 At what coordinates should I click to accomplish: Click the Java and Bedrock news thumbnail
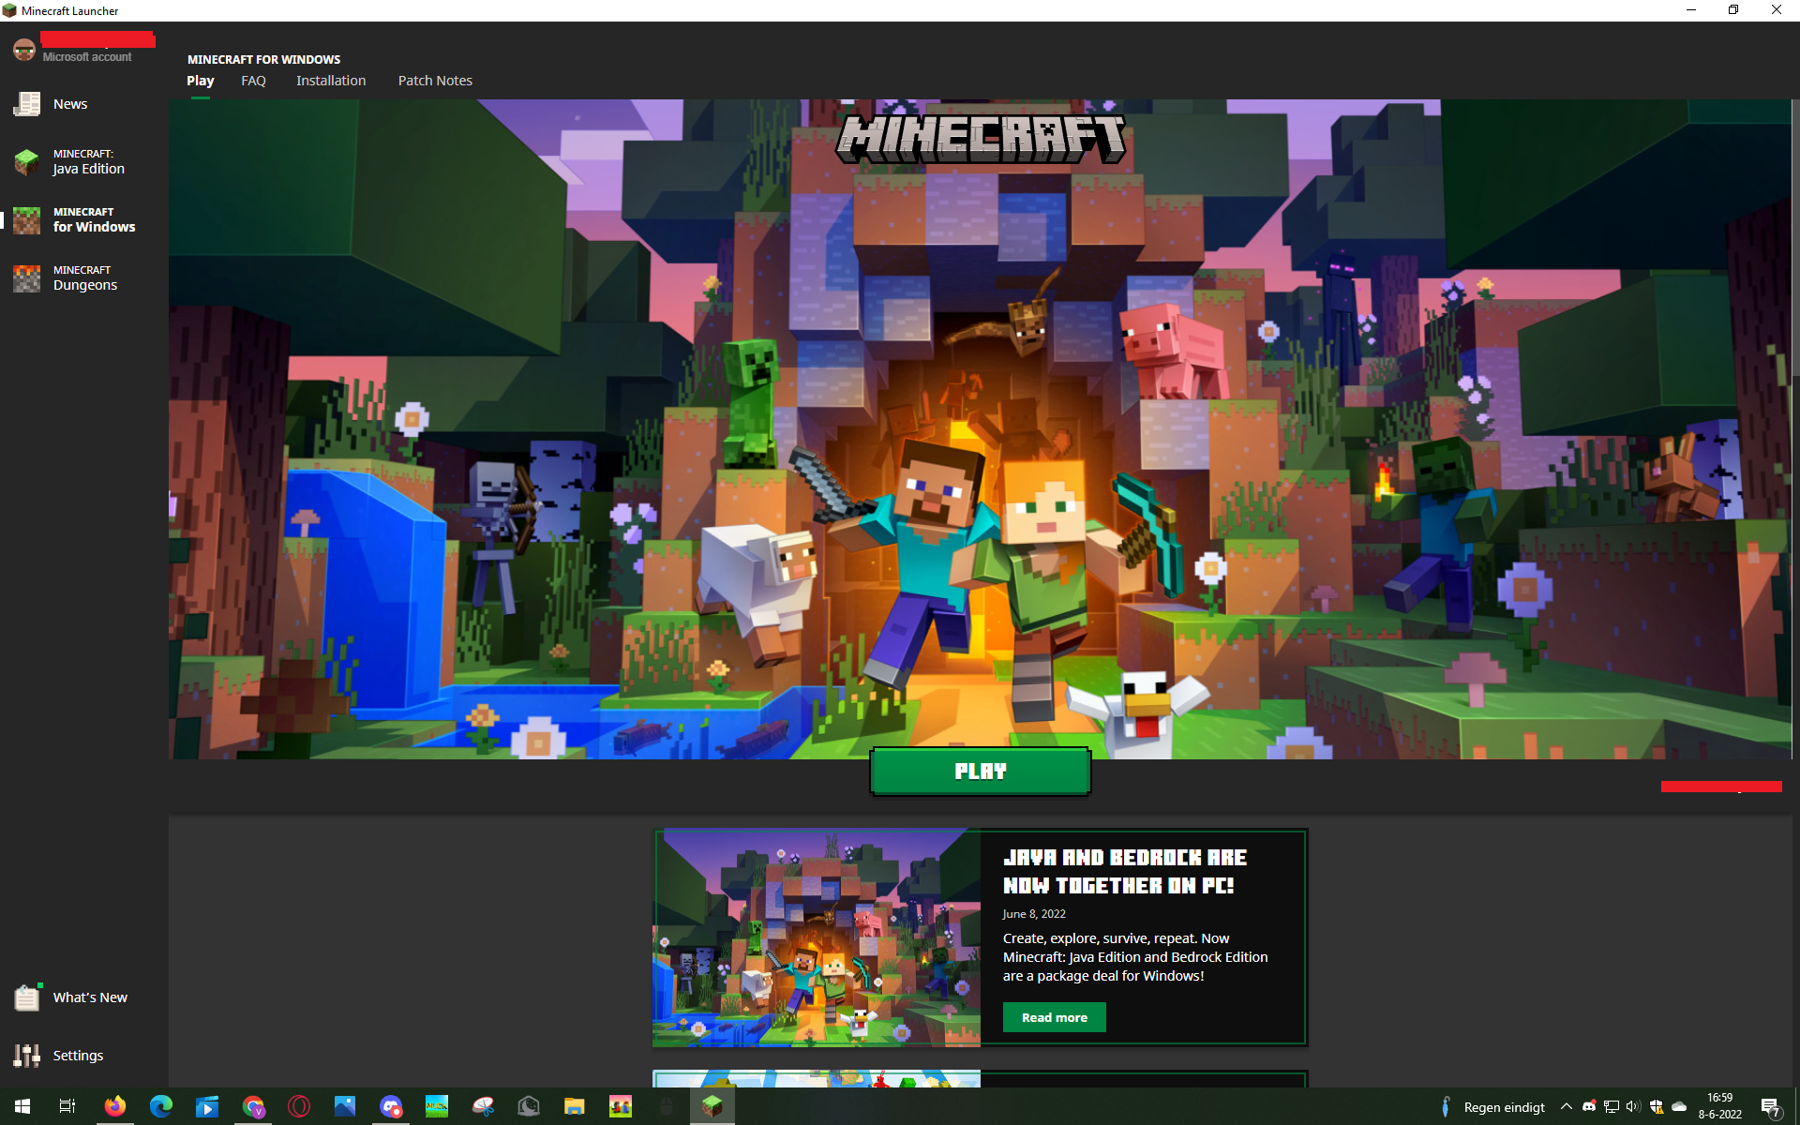click(817, 937)
